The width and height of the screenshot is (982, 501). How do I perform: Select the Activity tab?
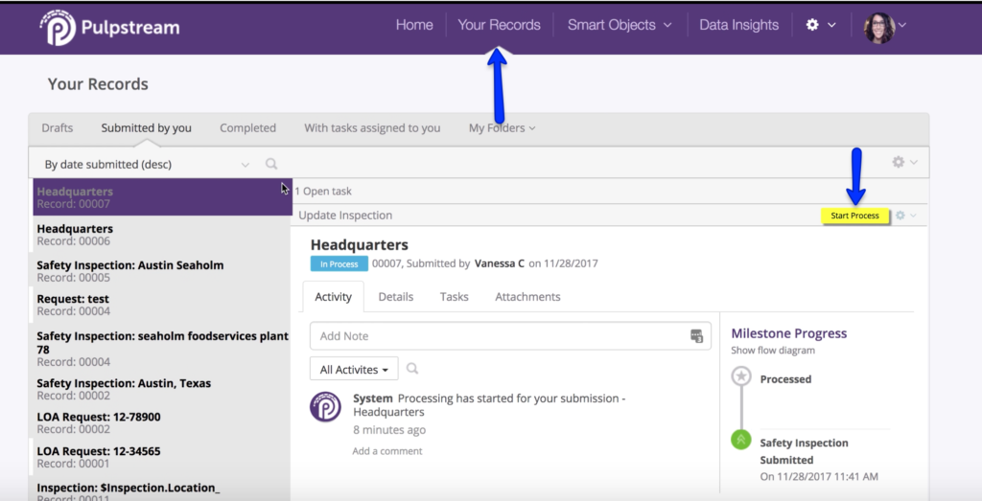[x=333, y=296]
